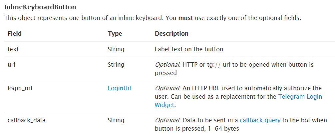This screenshot has width=335, height=134.
Task: Click "Optional" in the login_url row description
Action: coord(167,88)
